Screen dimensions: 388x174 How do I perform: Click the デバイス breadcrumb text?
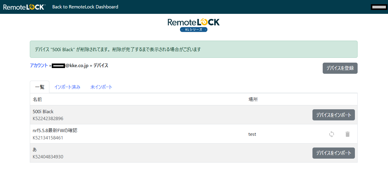(101, 65)
